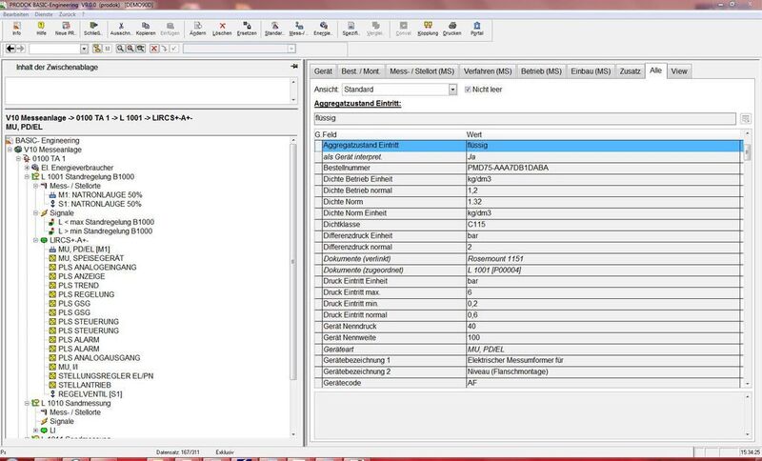The width and height of the screenshot is (762, 461).
Task: Click the Ändern toolbar icon
Action: point(197,28)
